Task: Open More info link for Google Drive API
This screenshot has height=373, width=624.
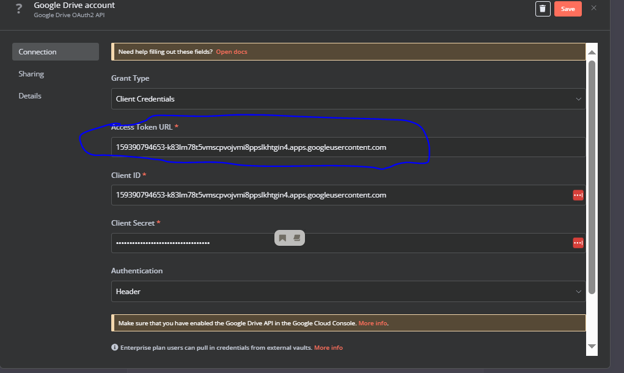Action: [372, 323]
